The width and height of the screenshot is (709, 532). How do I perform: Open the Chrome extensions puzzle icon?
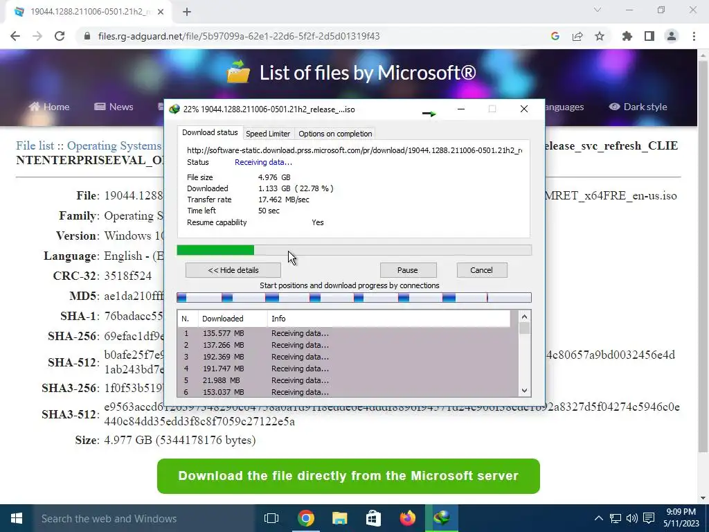coord(627,36)
